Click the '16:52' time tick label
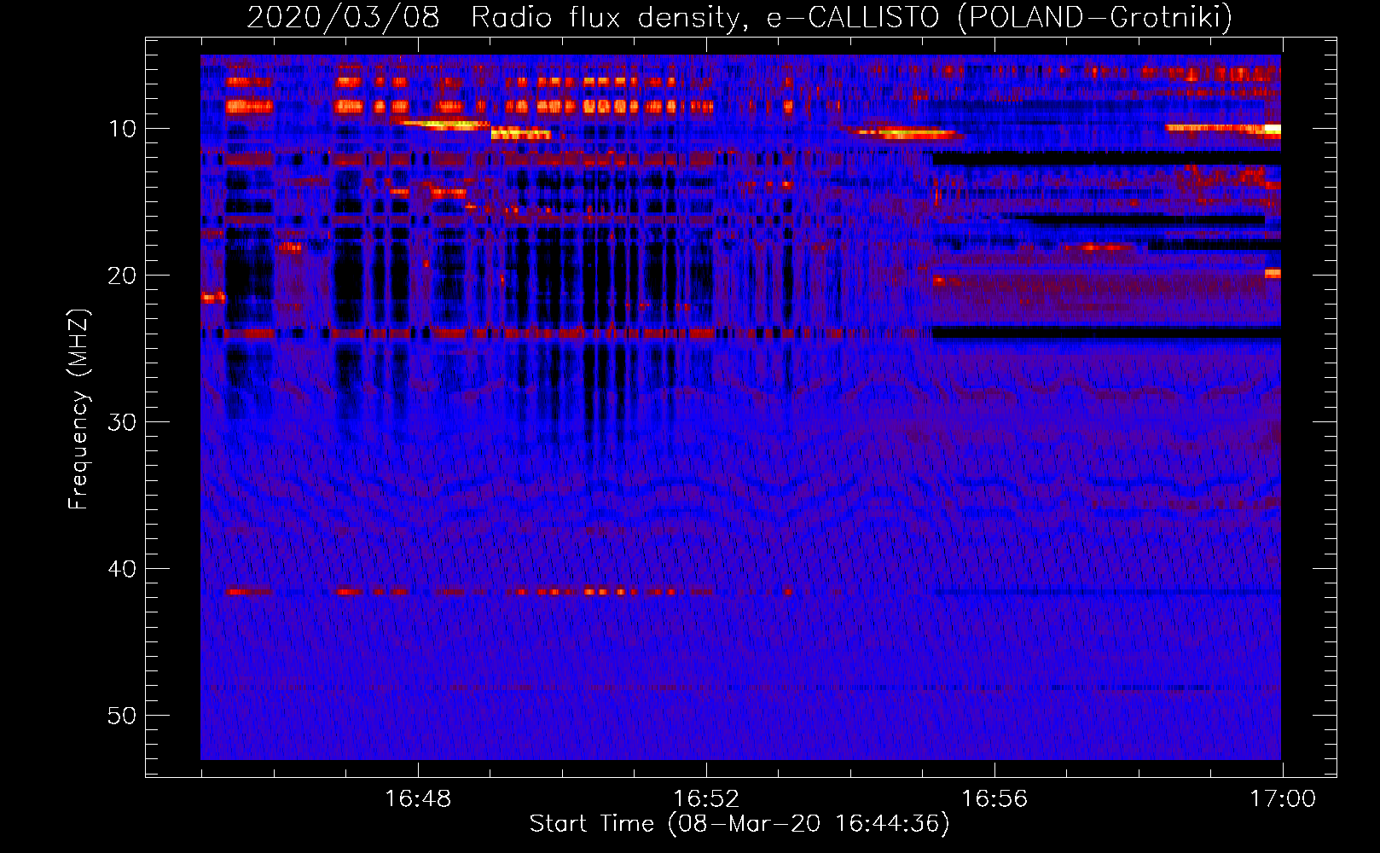The height and width of the screenshot is (853, 1380). 706,799
